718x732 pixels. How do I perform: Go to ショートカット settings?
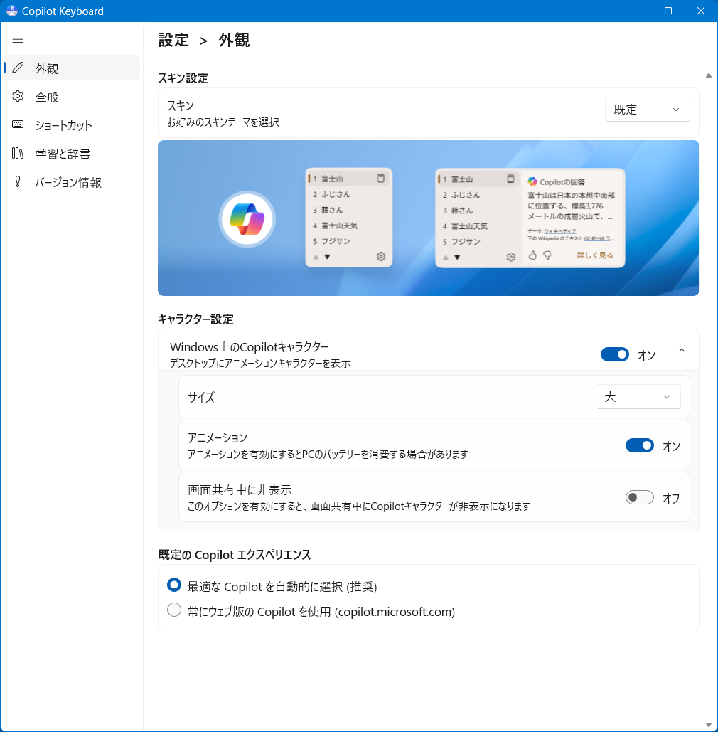72,124
